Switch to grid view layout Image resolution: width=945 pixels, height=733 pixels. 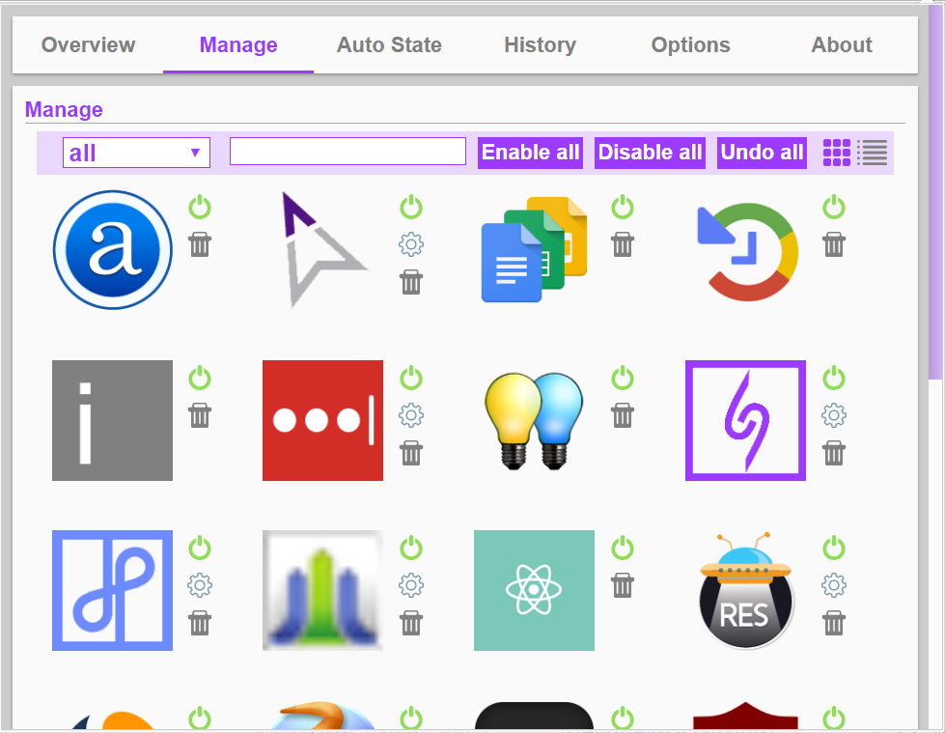coord(837,153)
